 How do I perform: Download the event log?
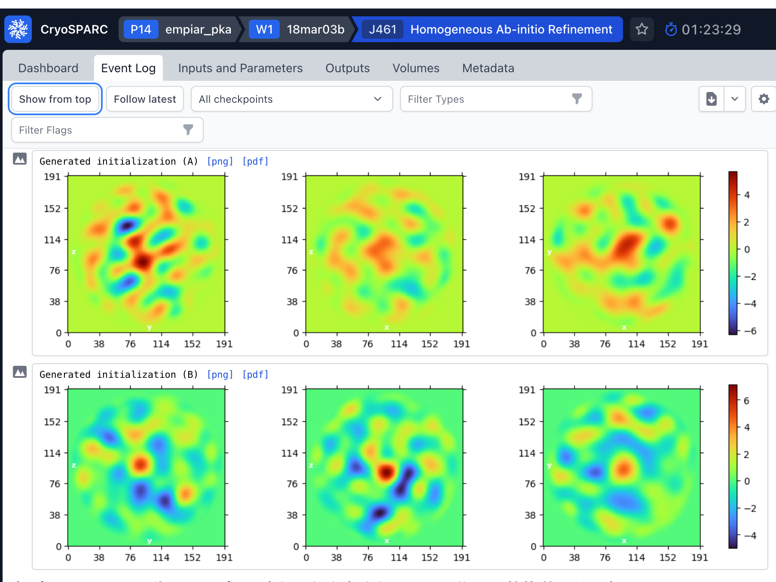[712, 99]
